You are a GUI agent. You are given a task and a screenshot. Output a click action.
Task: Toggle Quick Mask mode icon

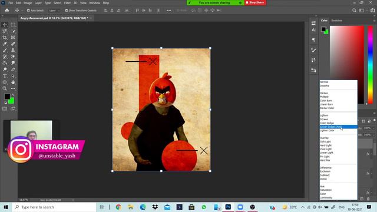point(5,108)
